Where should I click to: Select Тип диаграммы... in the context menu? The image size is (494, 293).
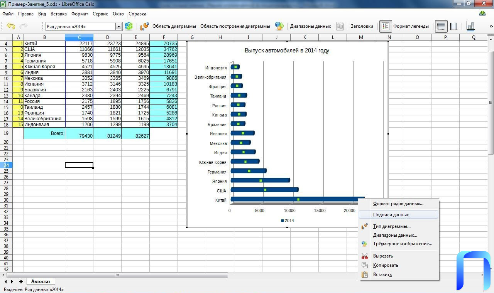pyautogui.click(x=391, y=226)
